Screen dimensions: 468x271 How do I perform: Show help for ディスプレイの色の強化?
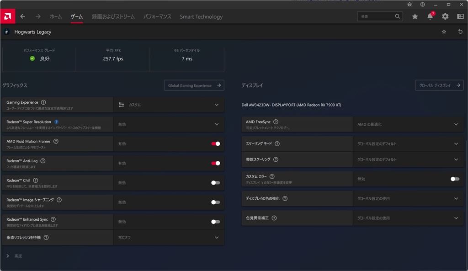coord(285,198)
